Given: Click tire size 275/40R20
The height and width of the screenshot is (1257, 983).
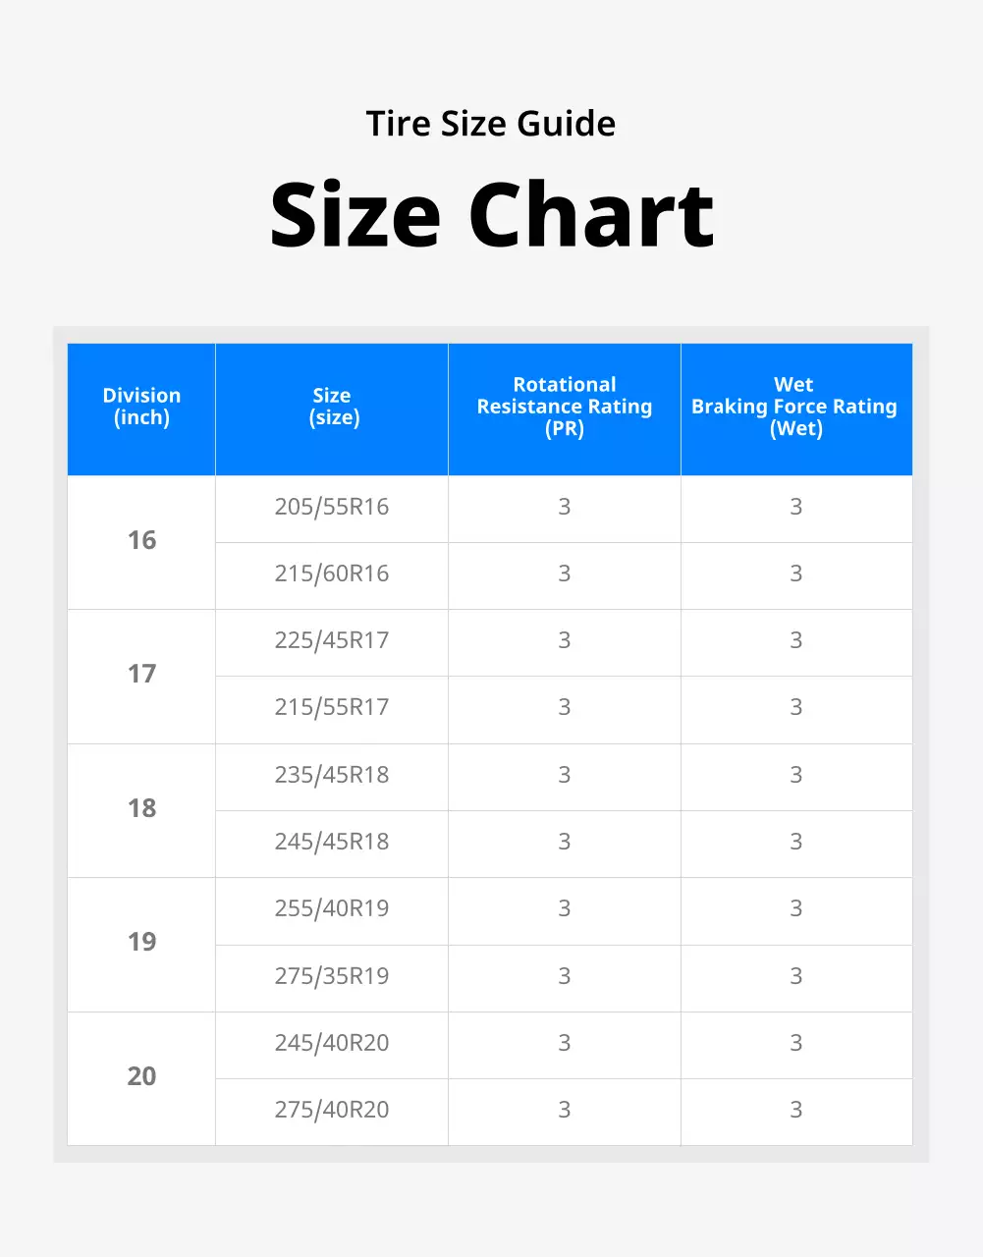Looking at the screenshot, I should click(x=332, y=1110).
